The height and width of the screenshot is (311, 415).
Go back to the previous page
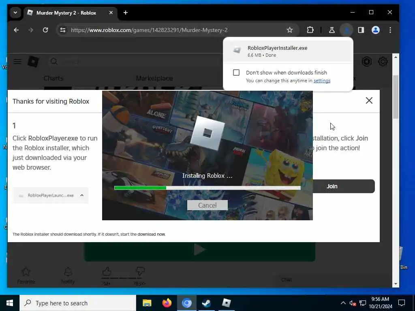[x=16, y=30]
